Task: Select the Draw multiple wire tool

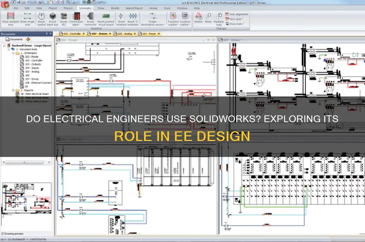Action: pos(11,19)
